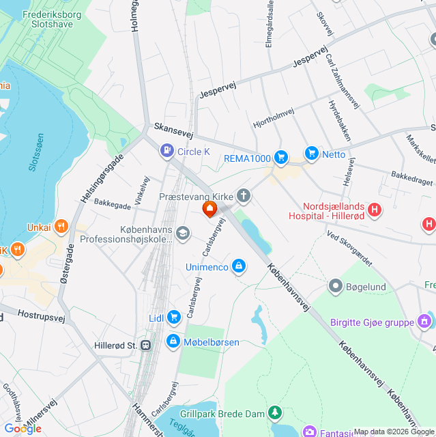Open the Map data copyright notice

coord(394,432)
